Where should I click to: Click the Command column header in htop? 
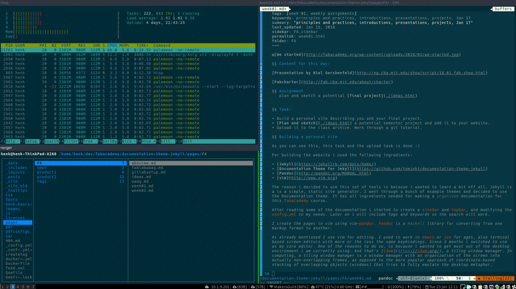162,46
